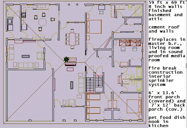Select the upper twin bed

(93, 97)
